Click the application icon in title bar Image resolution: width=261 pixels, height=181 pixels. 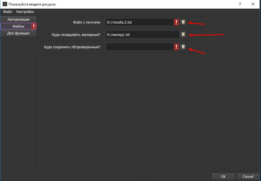click(5, 4)
